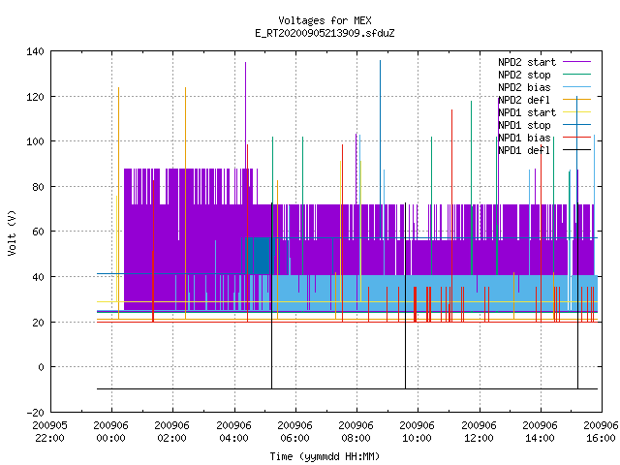The height and width of the screenshot is (465, 620).
Task: Select the 'NPD1 defl' legend label
Action: click(x=524, y=151)
